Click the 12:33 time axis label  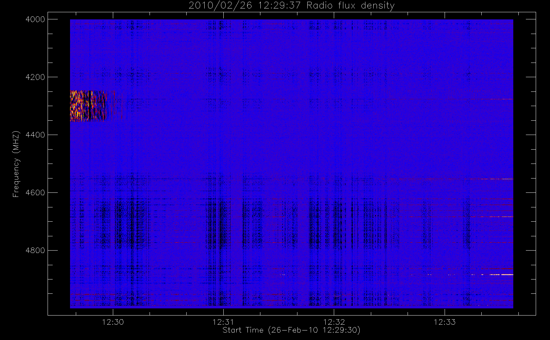click(445, 322)
